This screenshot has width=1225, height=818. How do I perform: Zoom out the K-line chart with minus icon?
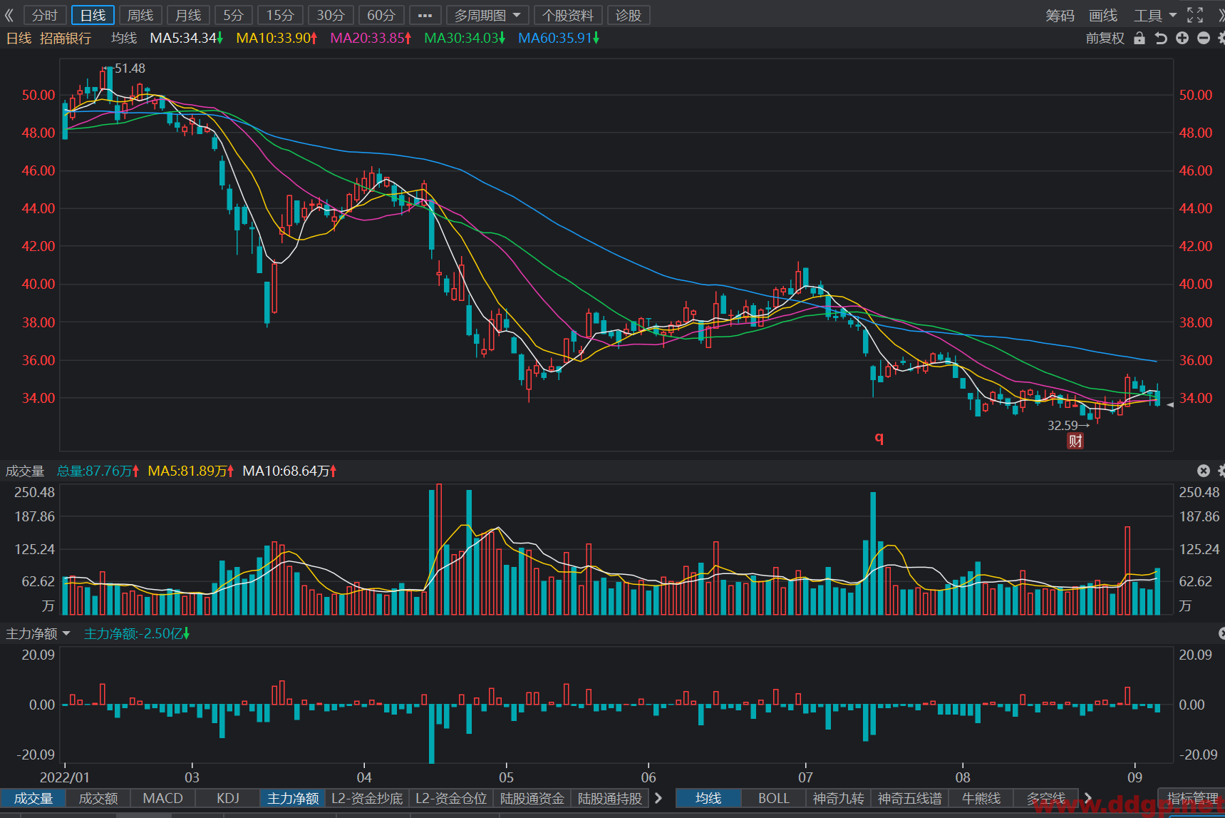1204,38
